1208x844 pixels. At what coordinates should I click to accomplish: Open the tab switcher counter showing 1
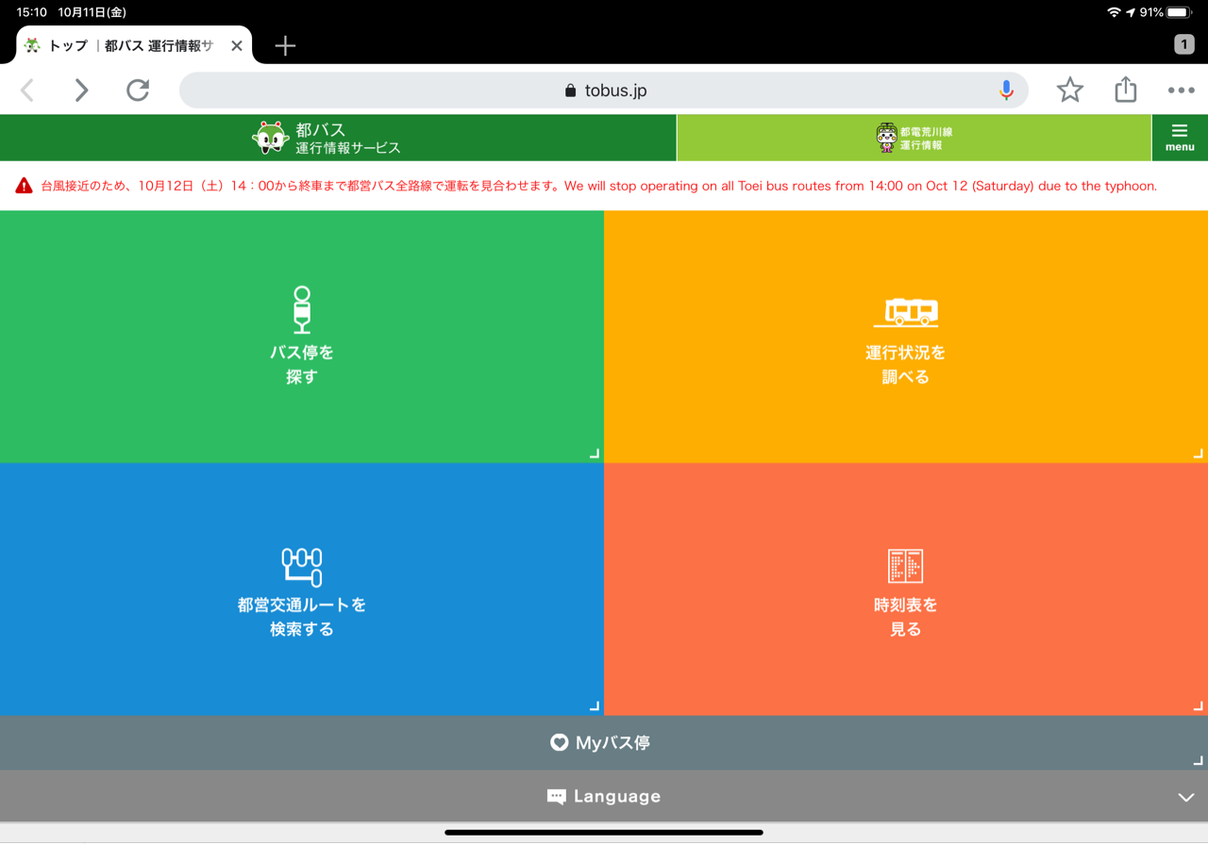(x=1183, y=44)
